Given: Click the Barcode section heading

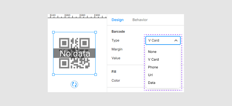Looking at the screenshot, I should (118, 32).
